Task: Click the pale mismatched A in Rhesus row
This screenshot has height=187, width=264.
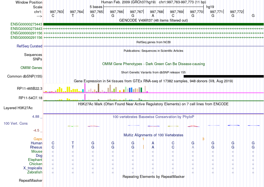Action: (193, 147)
